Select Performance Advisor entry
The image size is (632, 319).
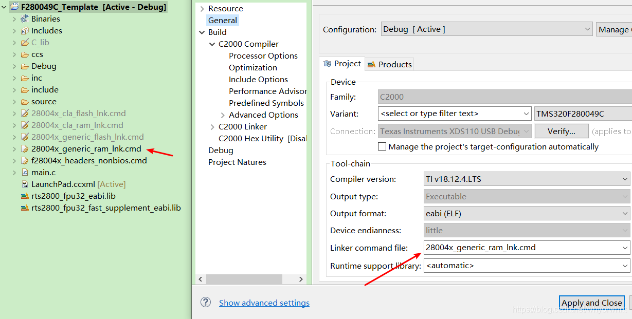267,91
